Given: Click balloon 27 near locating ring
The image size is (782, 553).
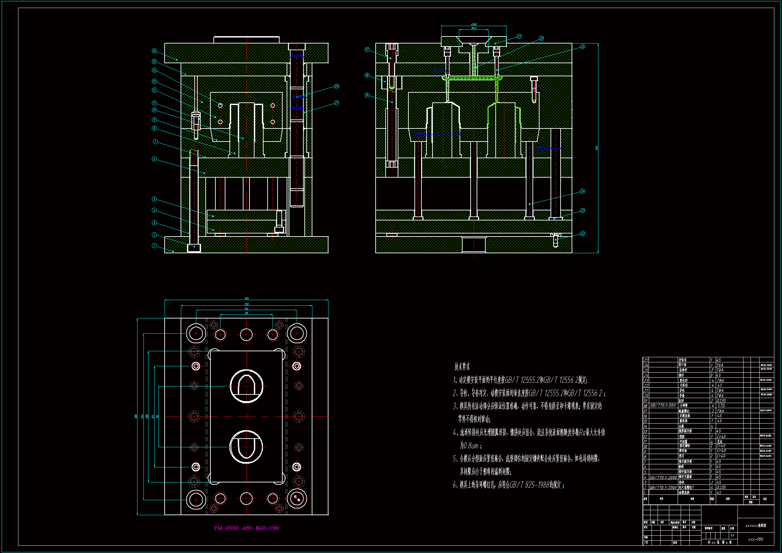Looking at the screenshot, I should tap(519, 36).
